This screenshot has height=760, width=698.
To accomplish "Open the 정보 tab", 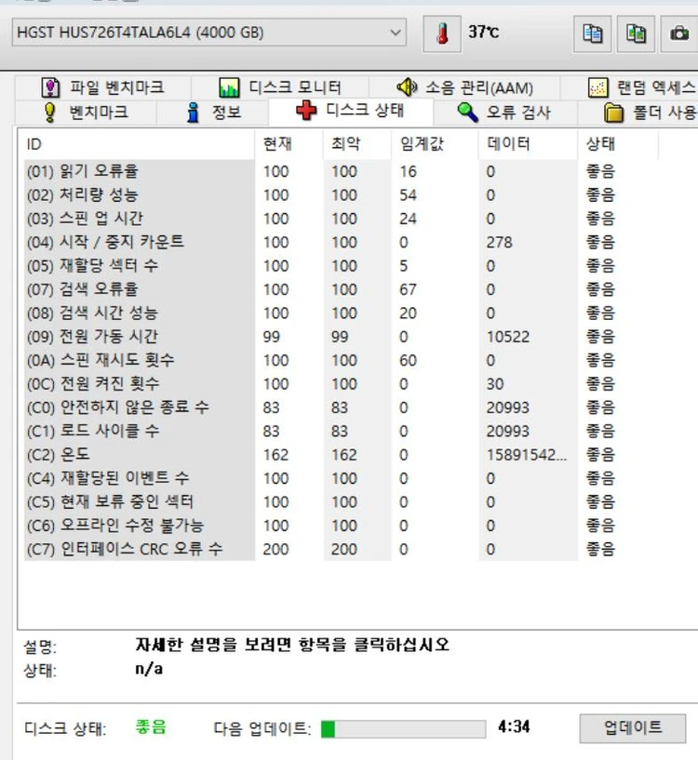I will [213, 113].
